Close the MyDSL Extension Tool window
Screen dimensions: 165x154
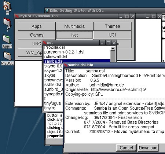(133, 16)
